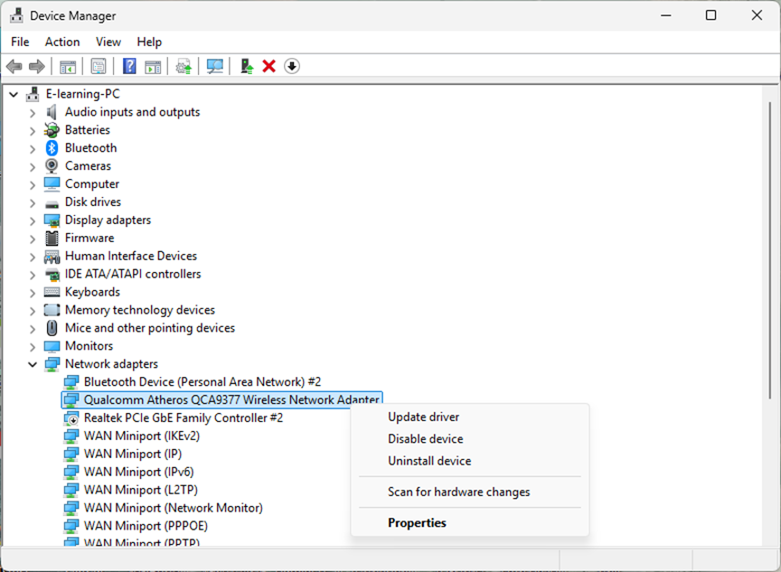Open Properties from the context menu
This screenshot has height=572, width=781.
[x=417, y=522]
